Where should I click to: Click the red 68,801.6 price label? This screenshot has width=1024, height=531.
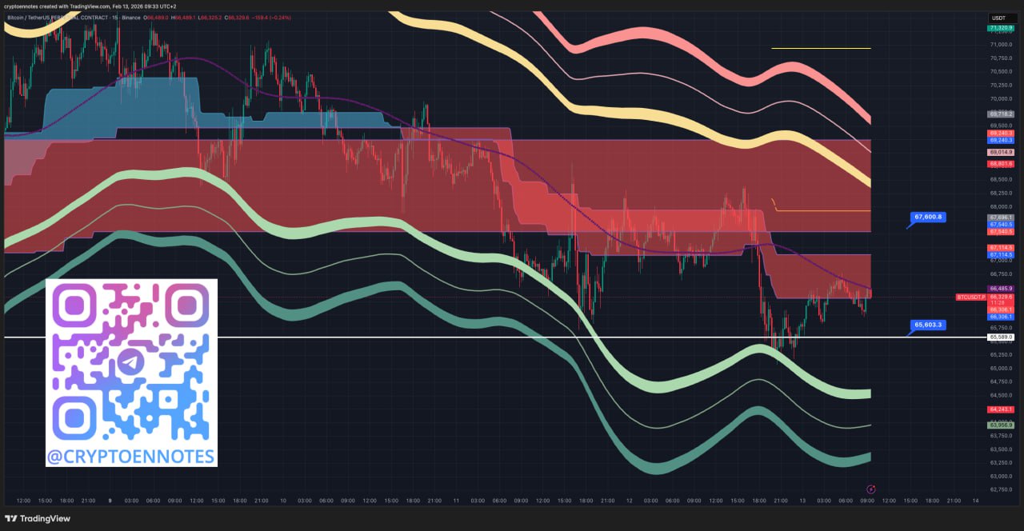pyautogui.click(x=1002, y=163)
